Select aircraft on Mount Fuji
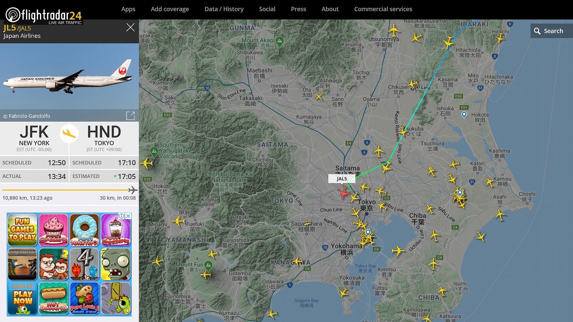 [x=206, y=274]
